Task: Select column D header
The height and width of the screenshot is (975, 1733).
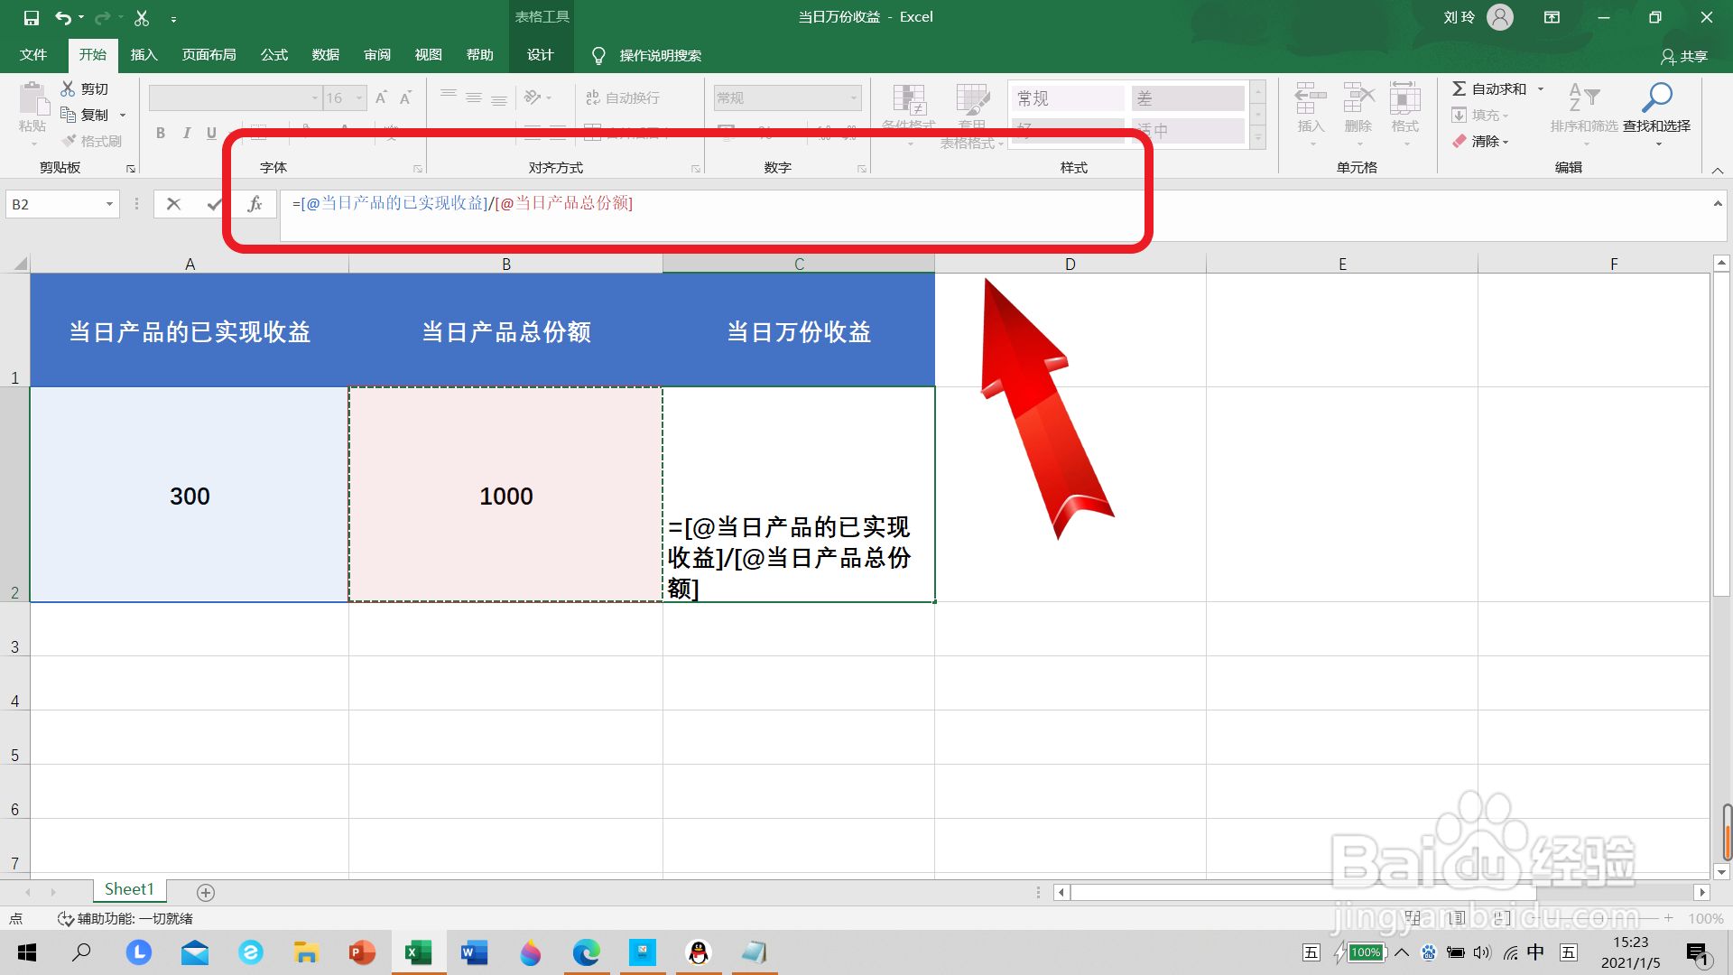Action: 1070,264
